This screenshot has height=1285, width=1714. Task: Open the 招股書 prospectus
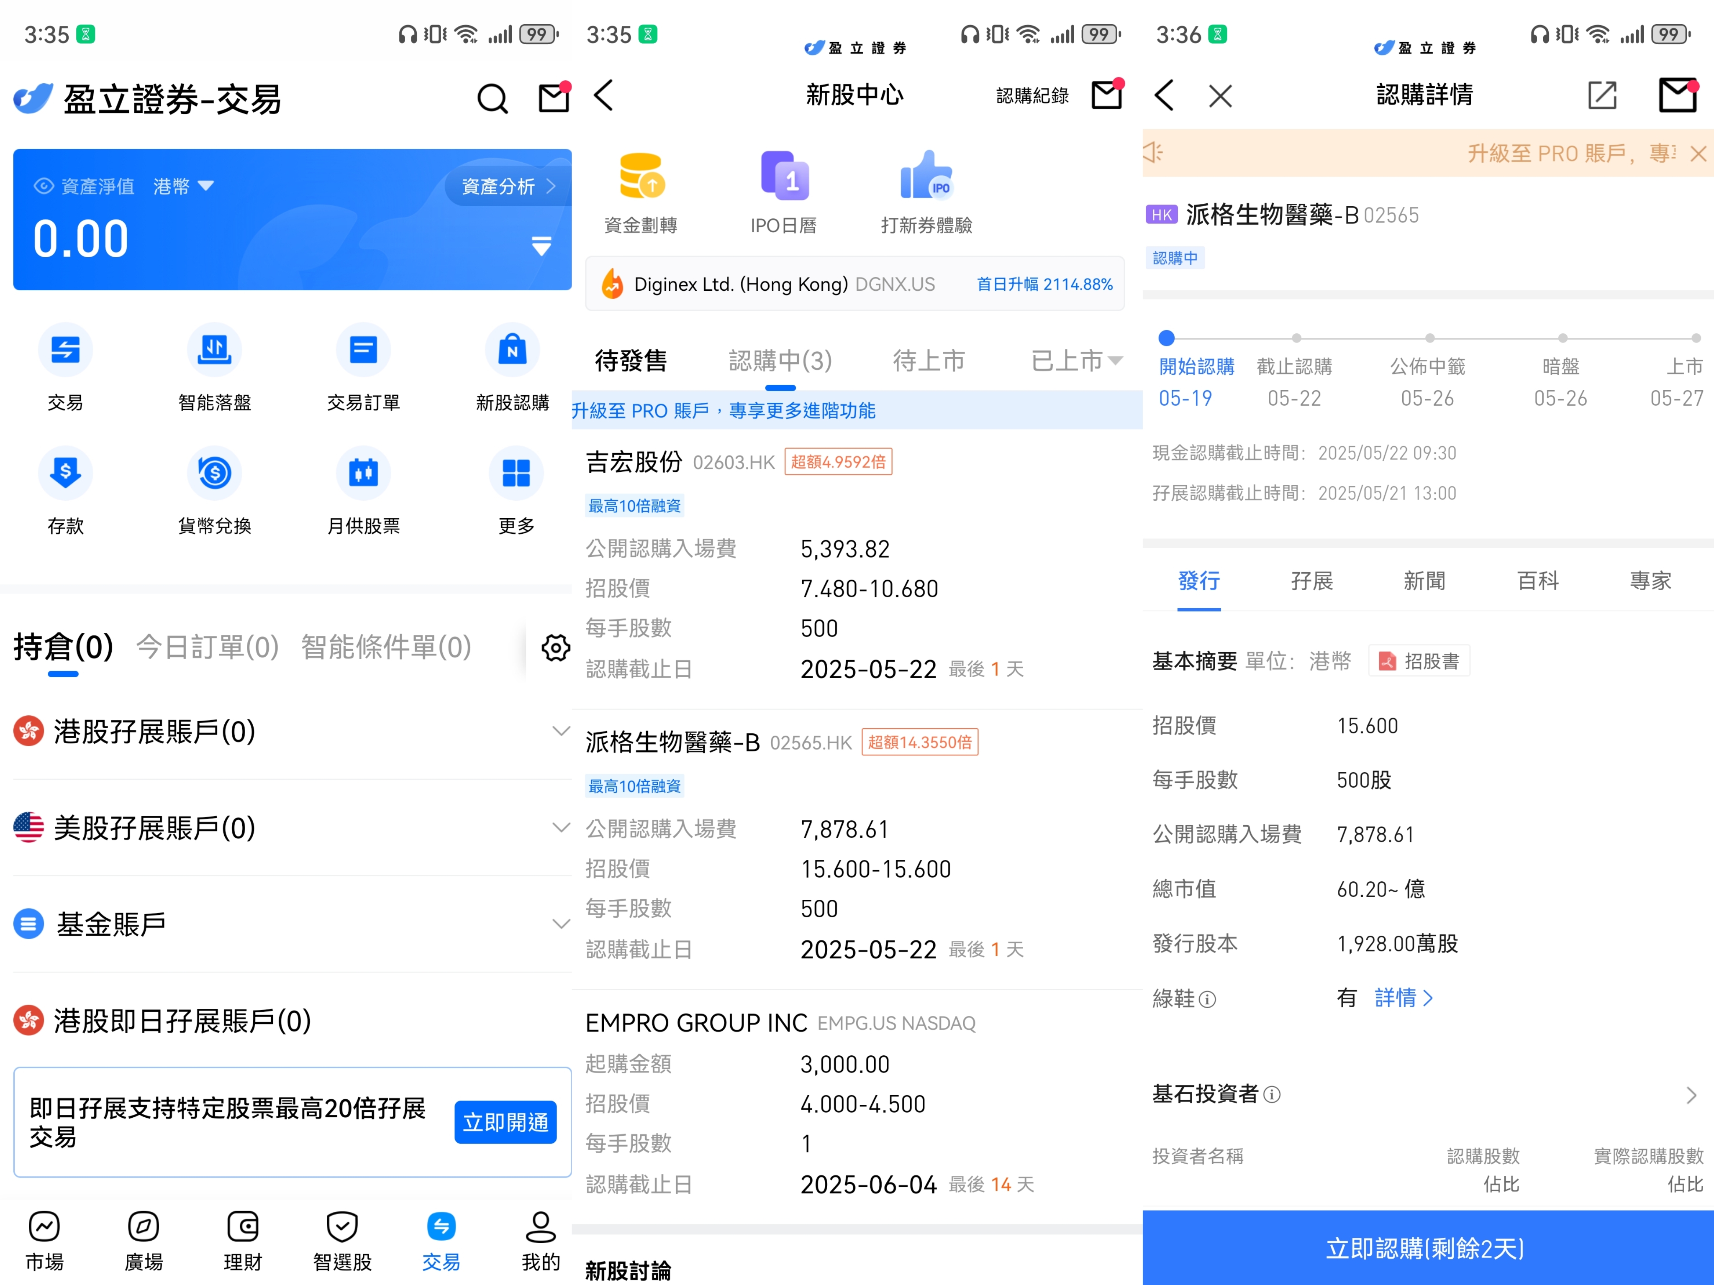(1419, 661)
